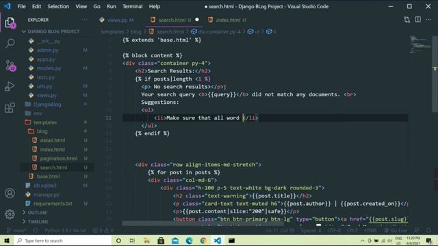Image resolution: width=438 pixels, height=246 pixels.
Task: Open requirements.txt in explorer
Action: pos(53,204)
